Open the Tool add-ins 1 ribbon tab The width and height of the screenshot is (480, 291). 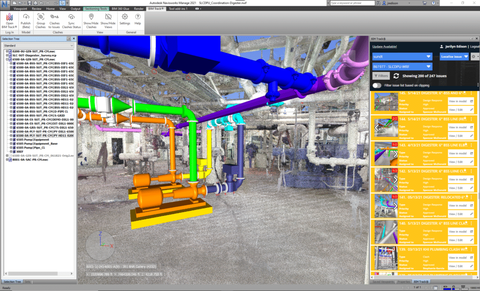[178, 9]
